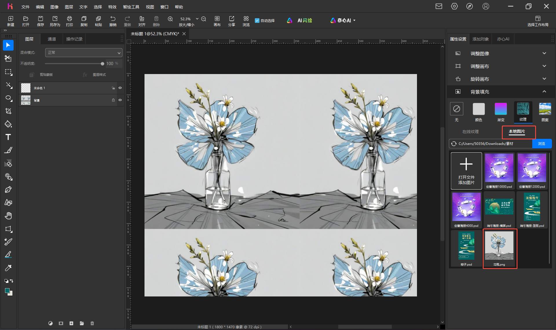Toggle the Auto Select checkbox
This screenshot has height=330, width=556.
pyautogui.click(x=257, y=21)
